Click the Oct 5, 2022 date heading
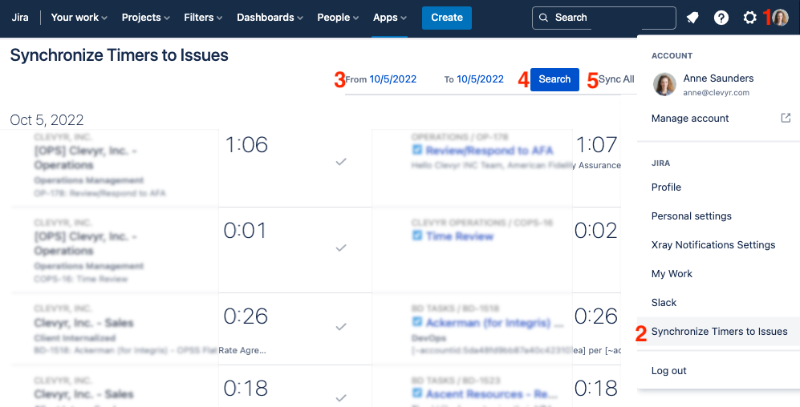Viewport: 800px width, 407px height. coord(47,119)
